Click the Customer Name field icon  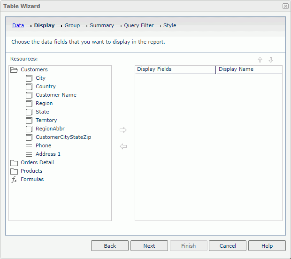pos(29,95)
